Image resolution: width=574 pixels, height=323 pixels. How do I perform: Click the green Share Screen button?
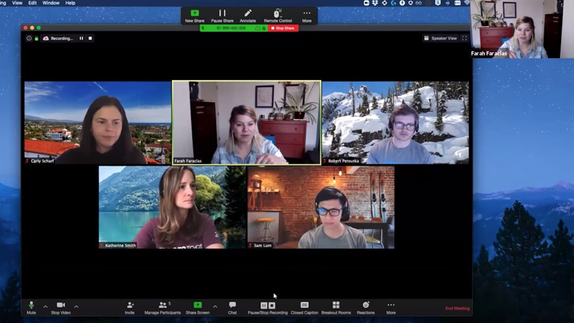click(198, 308)
